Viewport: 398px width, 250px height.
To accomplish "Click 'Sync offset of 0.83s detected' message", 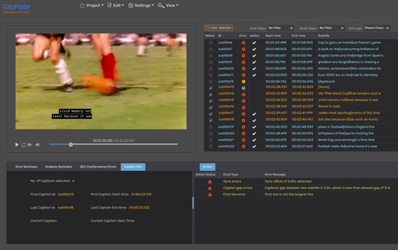I will (288, 181).
